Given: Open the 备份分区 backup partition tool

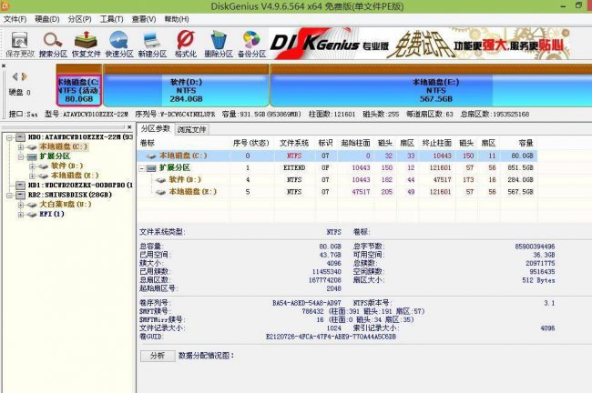Looking at the screenshot, I should click(251, 45).
